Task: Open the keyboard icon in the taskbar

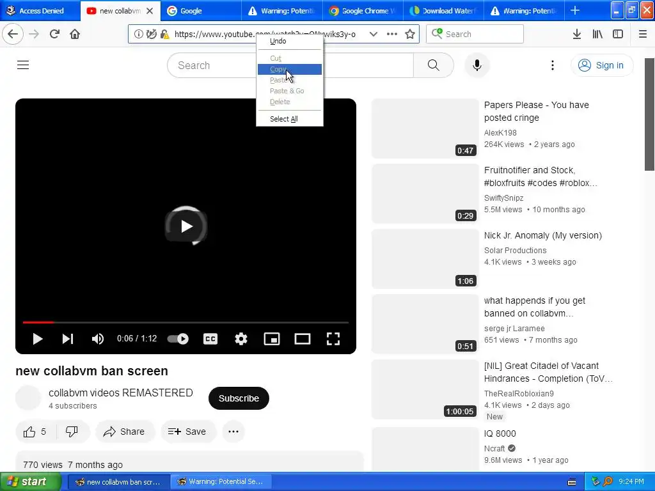Action: (572, 482)
